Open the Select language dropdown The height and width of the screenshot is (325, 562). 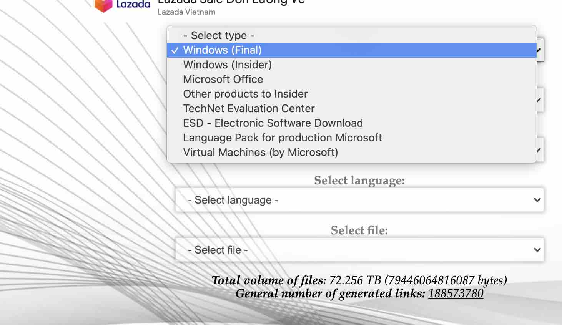359,200
